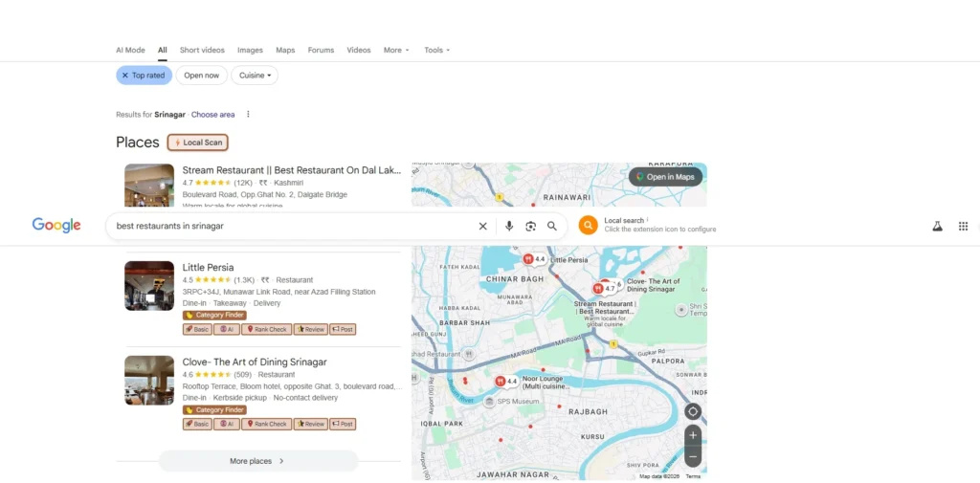Center map on my location

pos(693,411)
